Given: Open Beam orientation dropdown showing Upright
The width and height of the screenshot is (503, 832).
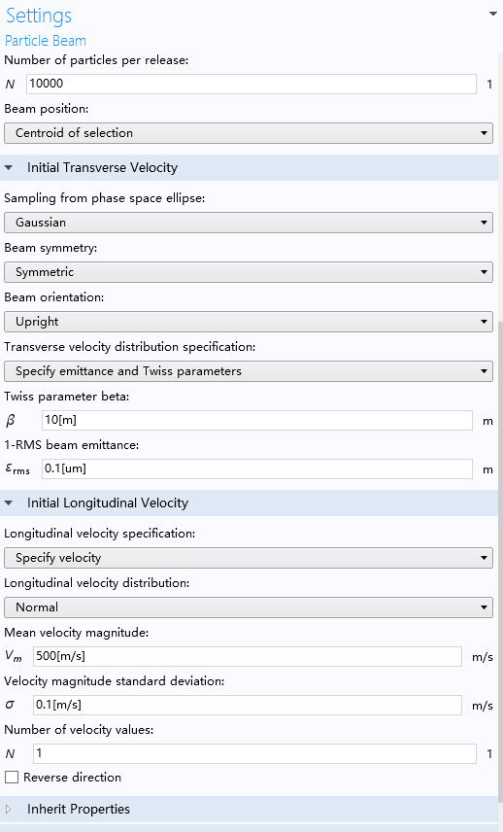Looking at the screenshot, I should pos(248,322).
